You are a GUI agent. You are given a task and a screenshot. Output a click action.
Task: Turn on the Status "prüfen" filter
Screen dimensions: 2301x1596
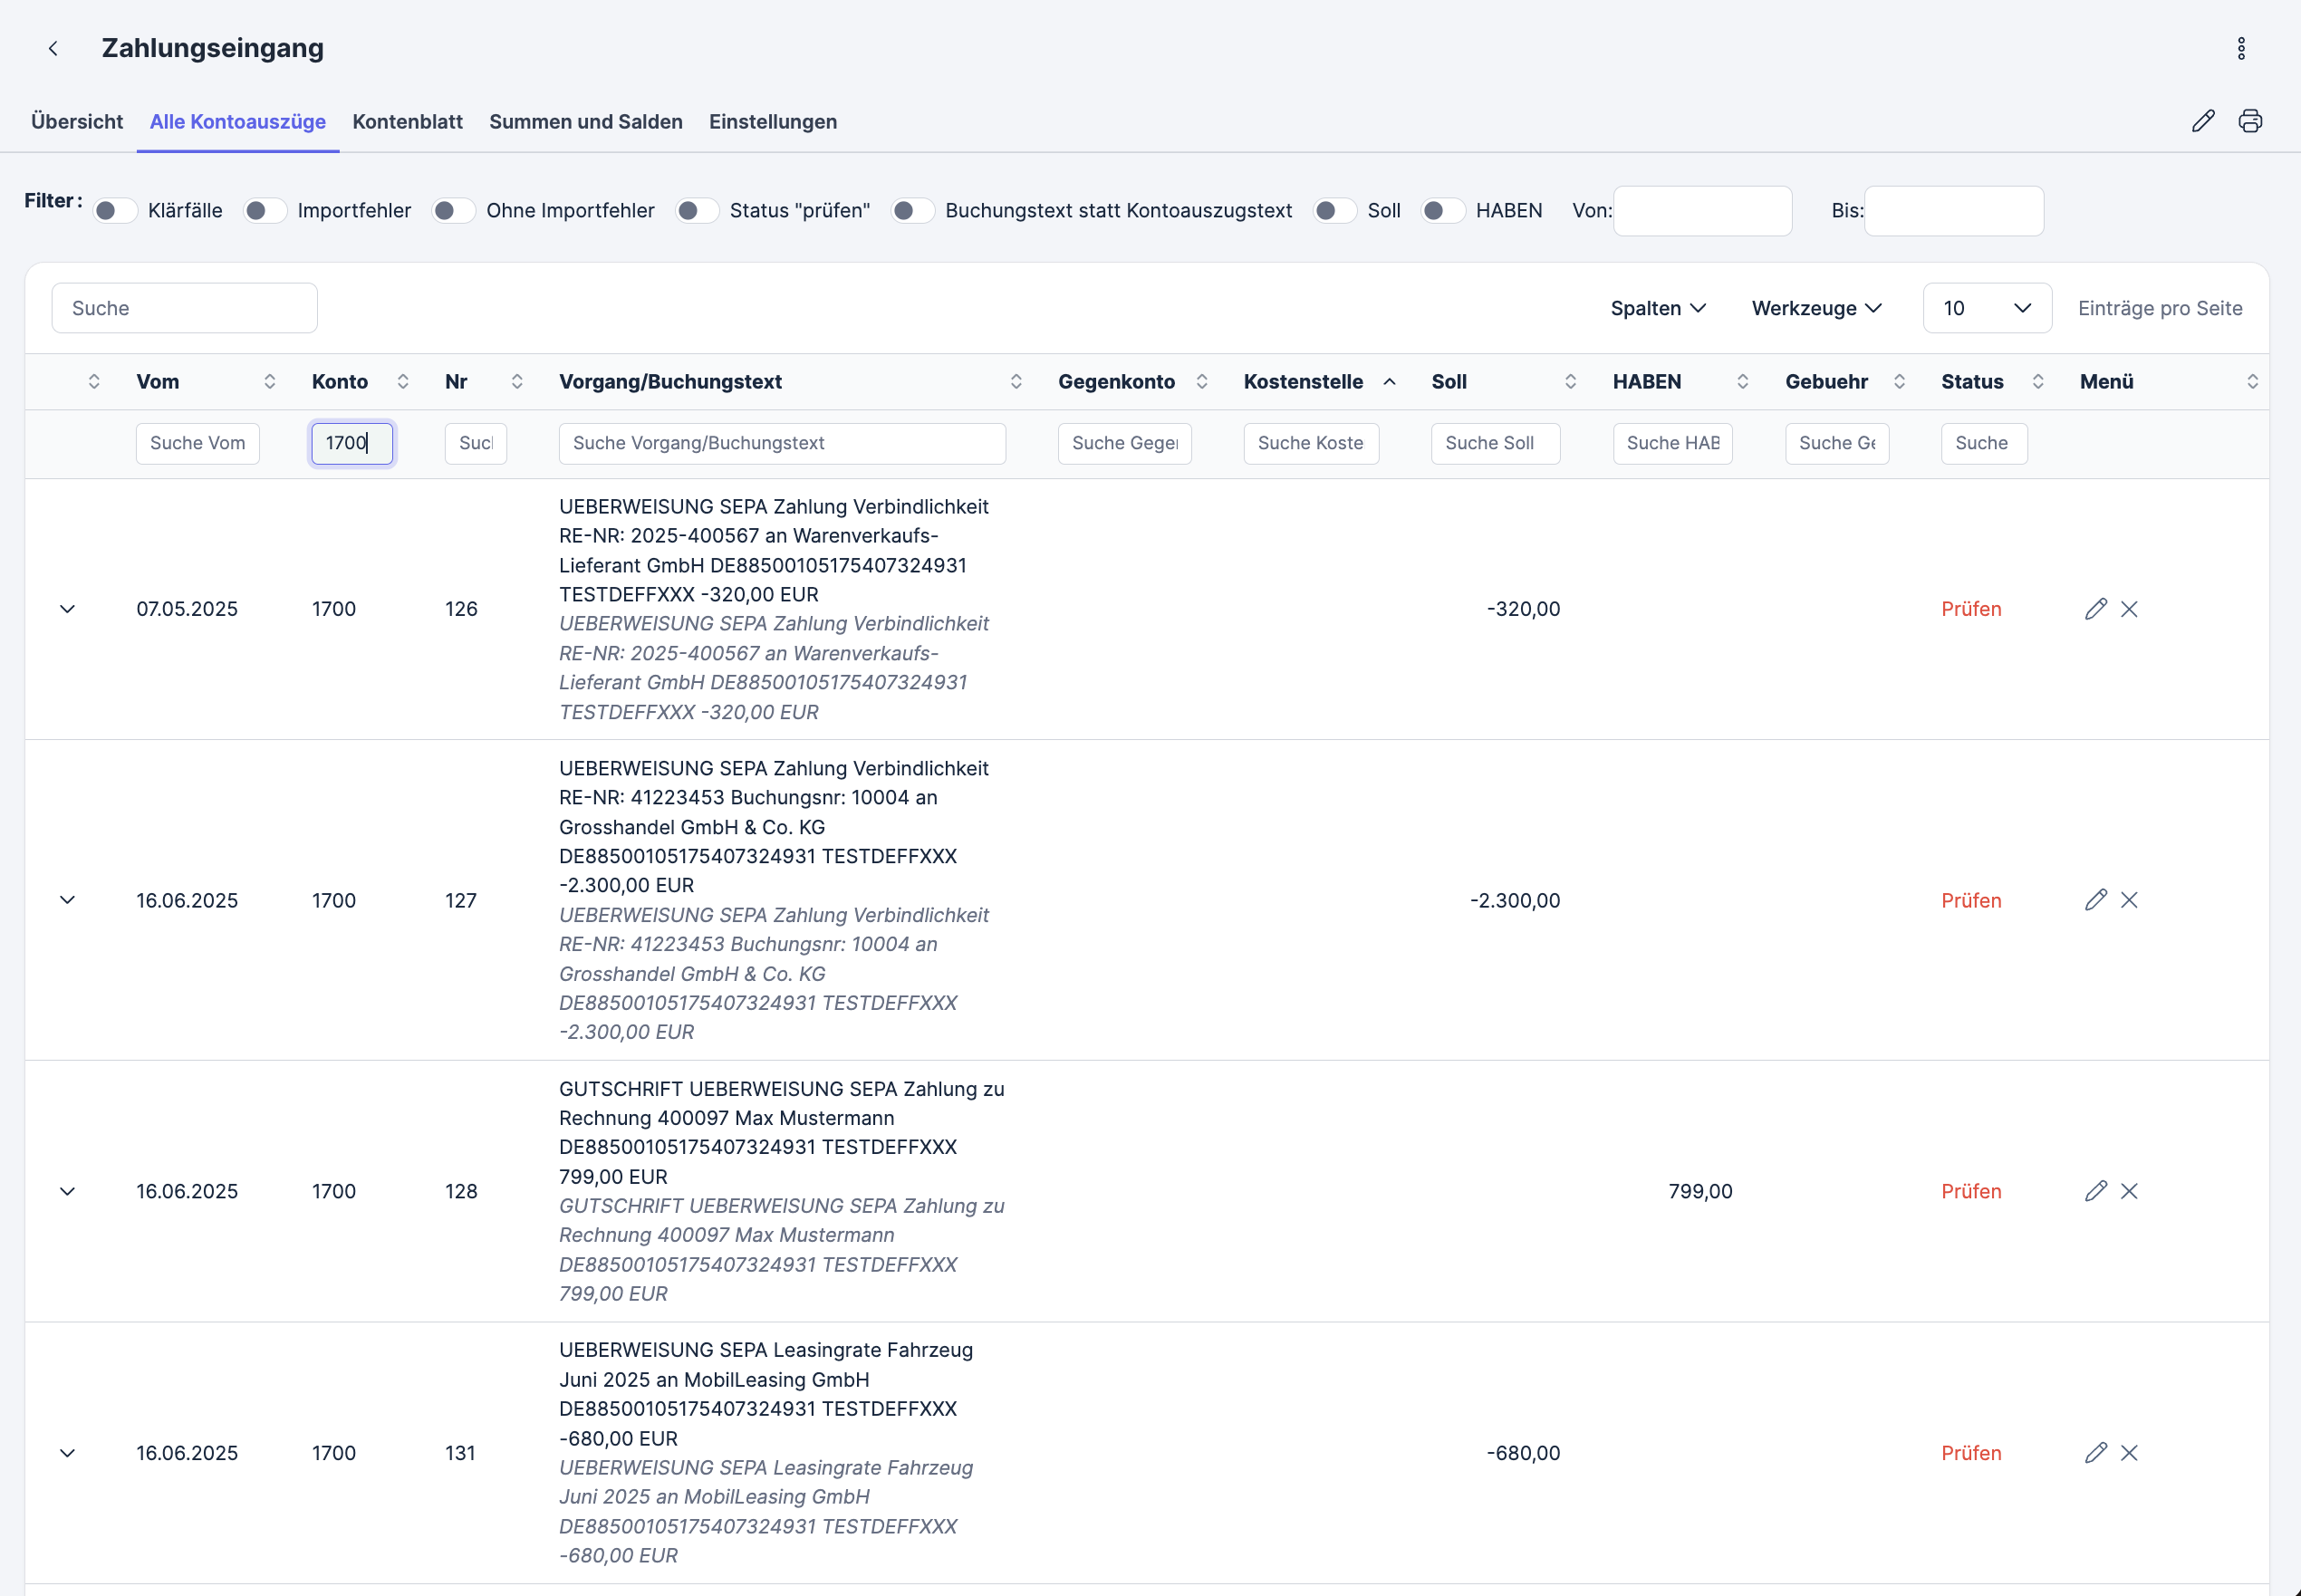point(697,211)
